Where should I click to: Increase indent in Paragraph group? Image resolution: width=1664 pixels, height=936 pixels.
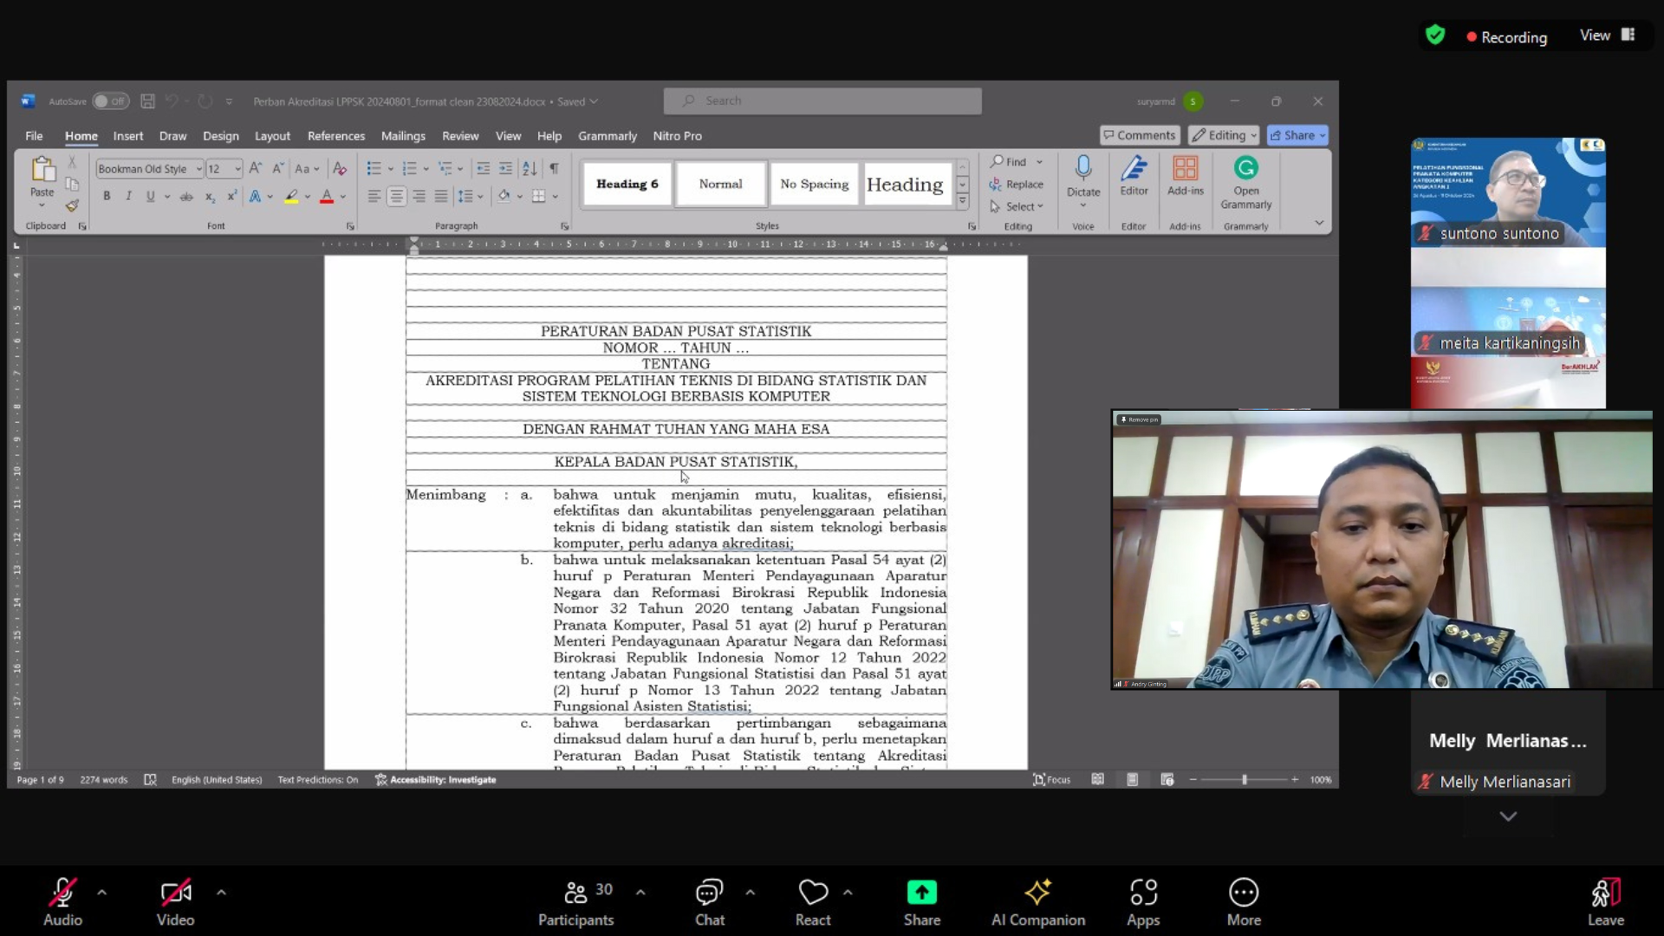(505, 169)
